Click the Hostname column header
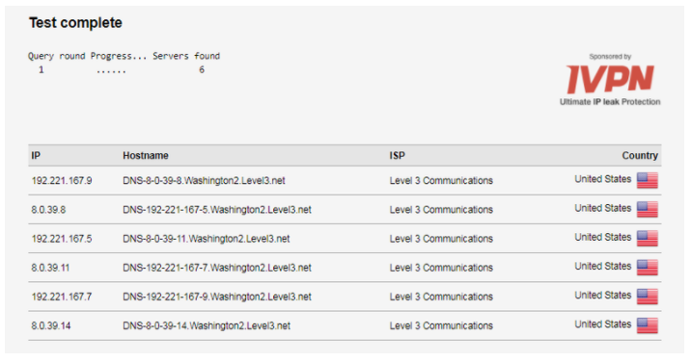This screenshot has height=362, width=690. click(x=145, y=155)
